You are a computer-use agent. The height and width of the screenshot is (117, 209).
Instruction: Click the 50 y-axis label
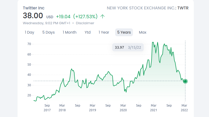pyautogui.click(x=29, y=65)
